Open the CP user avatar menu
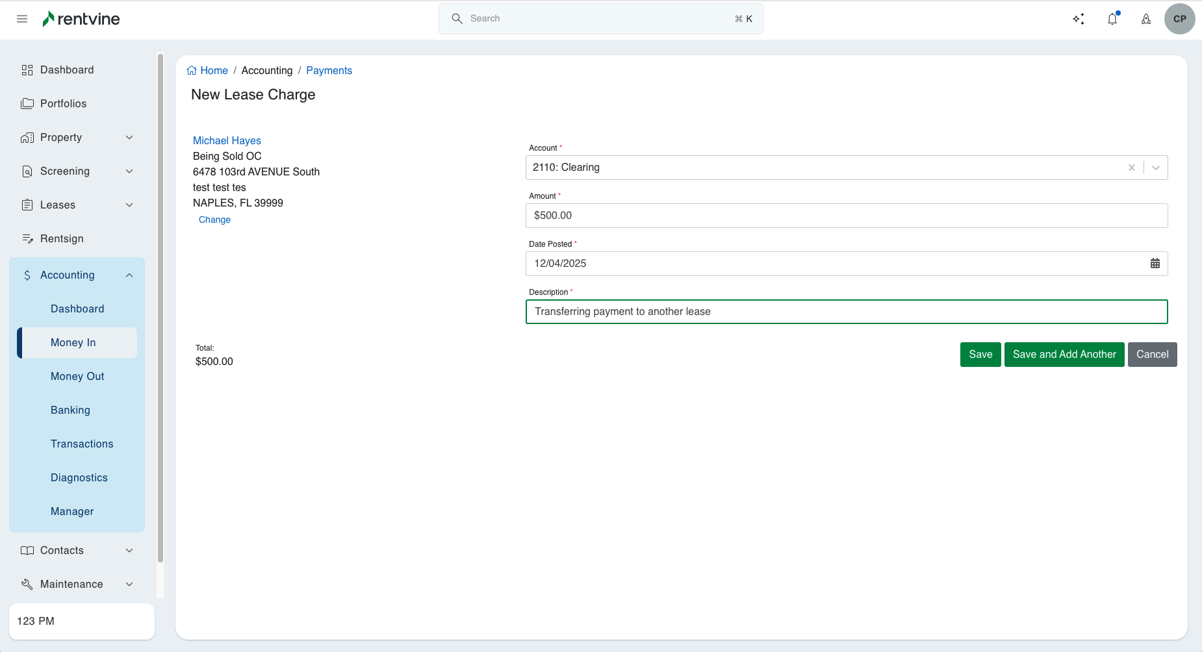Viewport: 1202px width, 652px height. pyautogui.click(x=1179, y=19)
